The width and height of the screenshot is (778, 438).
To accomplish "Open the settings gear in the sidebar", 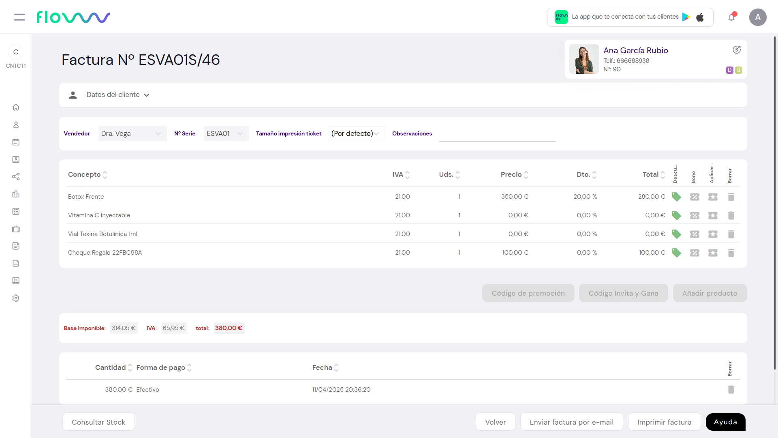I will (x=16, y=298).
